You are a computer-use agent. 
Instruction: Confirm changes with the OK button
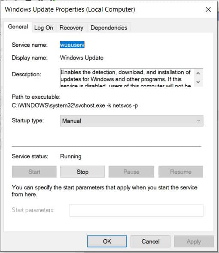coord(107,241)
